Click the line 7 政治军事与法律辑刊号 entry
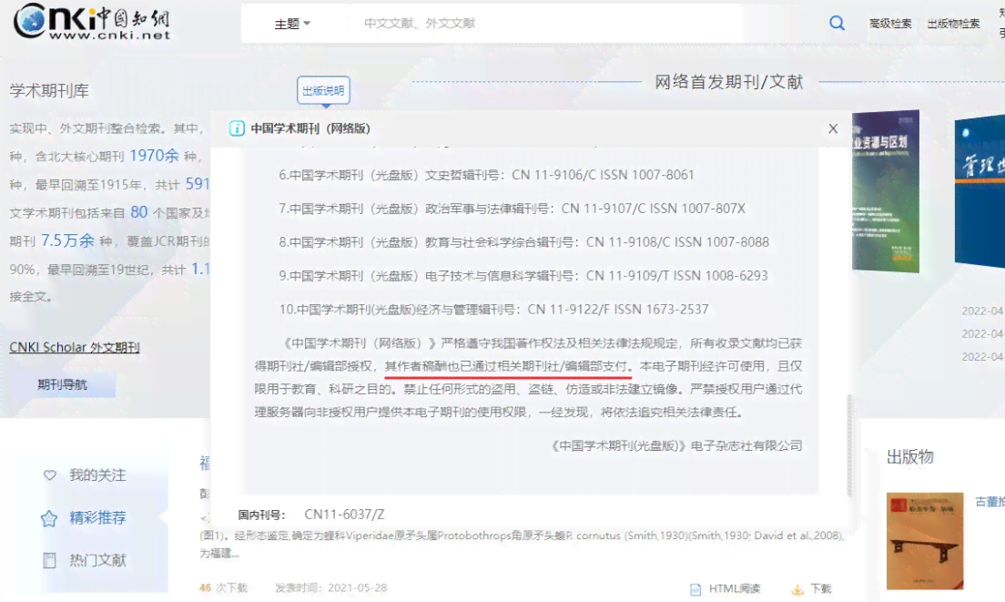The height and width of the screenshot is (602, 1005). point(513,209)
